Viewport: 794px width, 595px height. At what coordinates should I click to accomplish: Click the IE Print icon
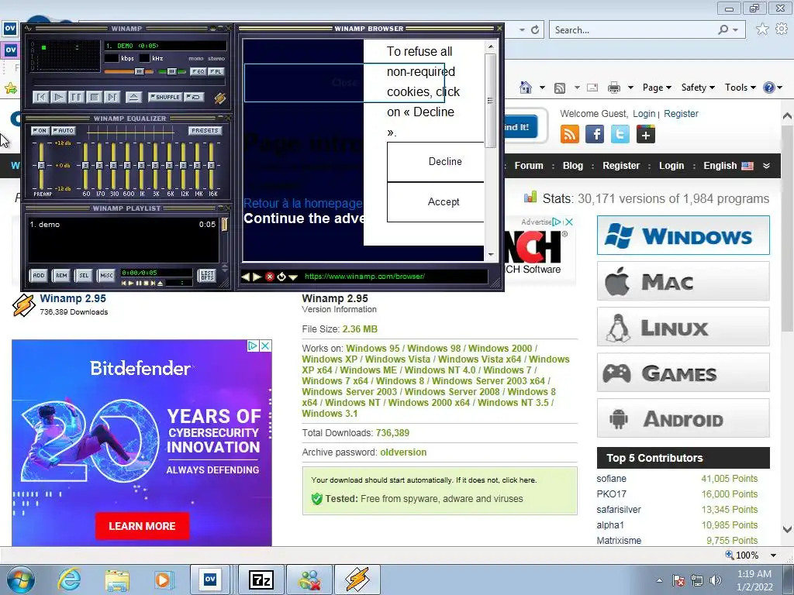[x=614, y=88]
